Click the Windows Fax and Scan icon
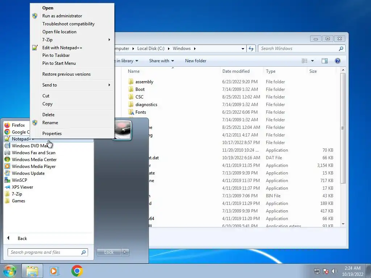The width and height of the screenshot is (371, 278). [7, 152]
